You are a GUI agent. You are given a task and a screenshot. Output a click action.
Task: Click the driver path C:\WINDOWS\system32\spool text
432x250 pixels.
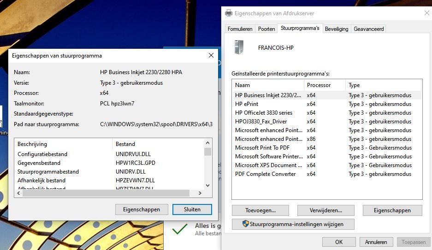(x=156, y=124)
